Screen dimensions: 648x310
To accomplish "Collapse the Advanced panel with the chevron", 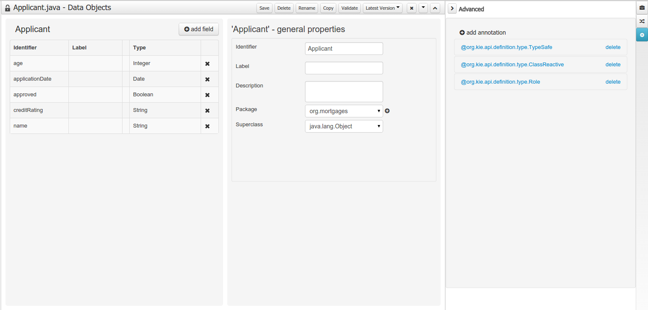I will coord(452,9).
